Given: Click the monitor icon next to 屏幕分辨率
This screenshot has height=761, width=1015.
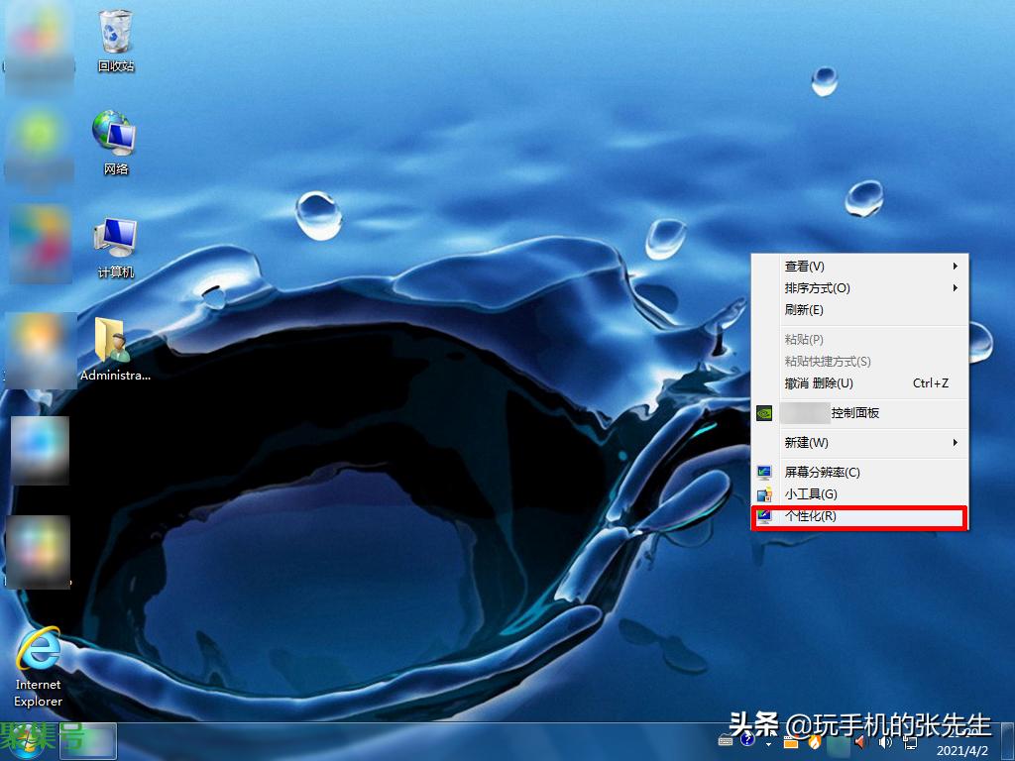Looking at the screenshot, I should click(x=764, y=472).
